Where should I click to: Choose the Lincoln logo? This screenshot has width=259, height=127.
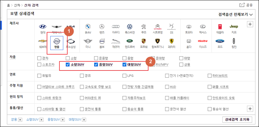tap(234, 41)
